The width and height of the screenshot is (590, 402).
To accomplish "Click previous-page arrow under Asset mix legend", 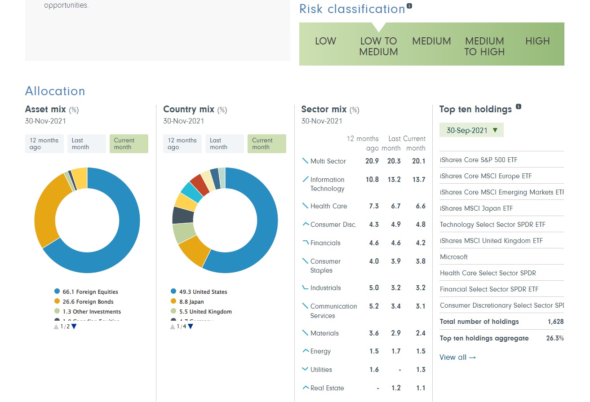I will (56, 327).
